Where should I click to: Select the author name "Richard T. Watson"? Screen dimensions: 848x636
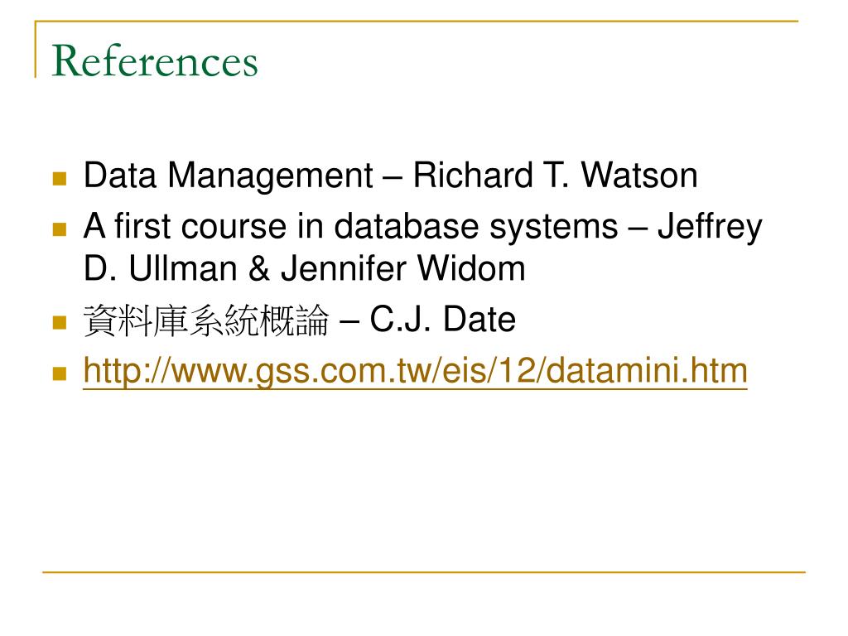pos(555,176)
